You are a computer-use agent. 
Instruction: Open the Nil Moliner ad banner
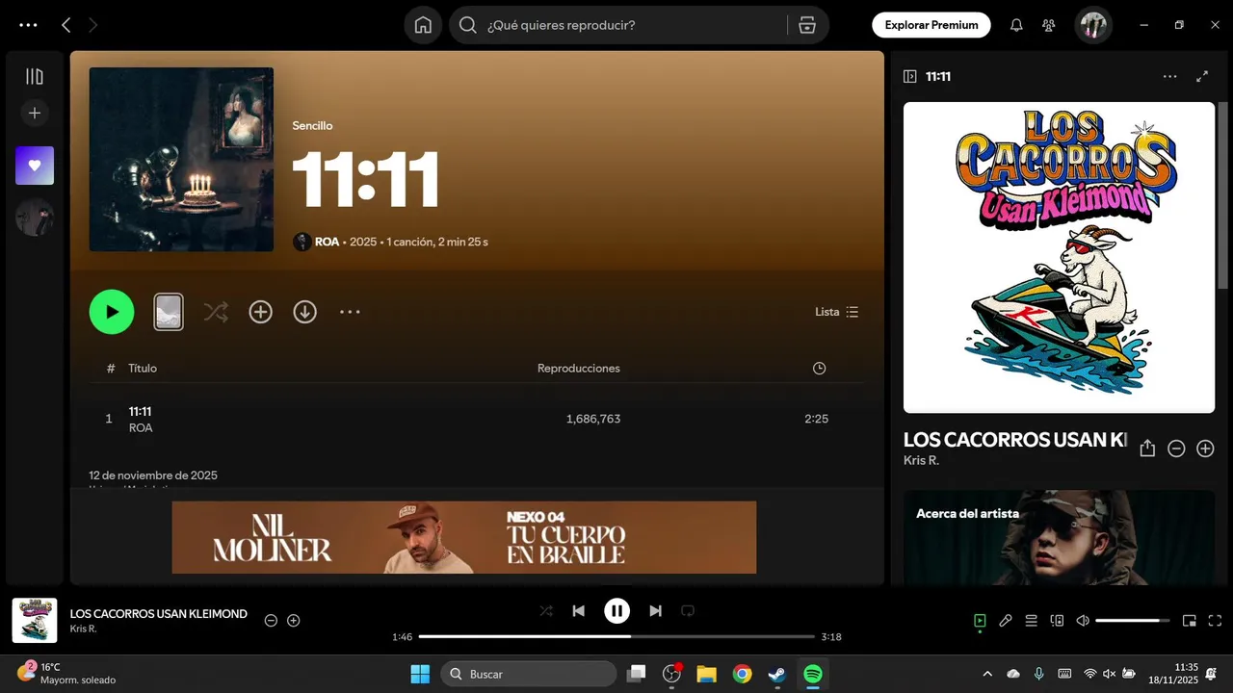coord(464,537)
